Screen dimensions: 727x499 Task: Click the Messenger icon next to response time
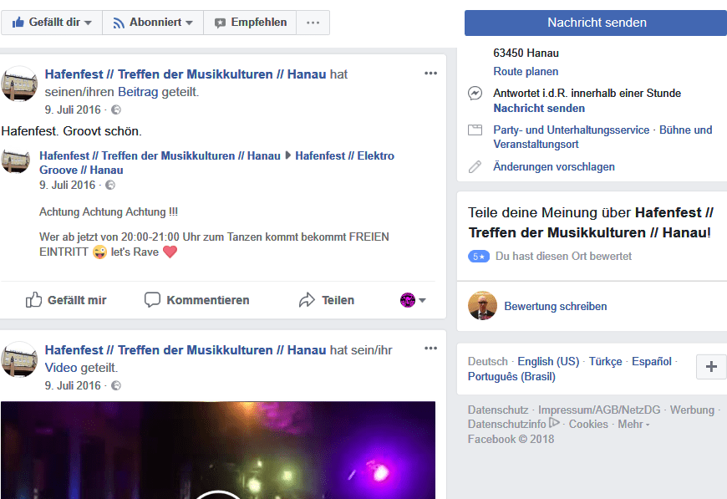pos(475,94)
